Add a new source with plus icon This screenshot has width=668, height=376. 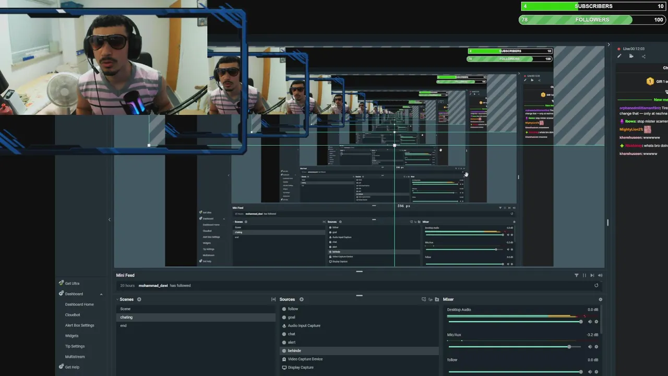tap(302, 300)
